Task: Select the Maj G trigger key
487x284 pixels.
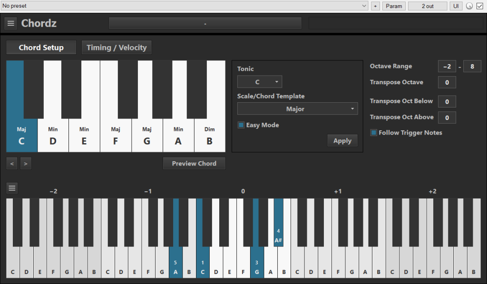Action: pyautogui.click(x=147, y=136)
